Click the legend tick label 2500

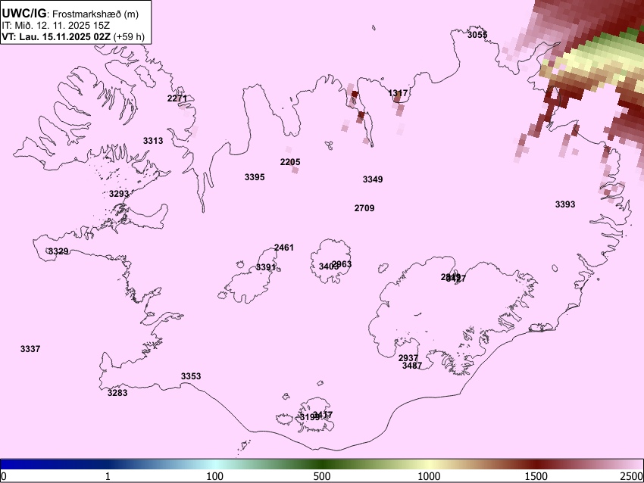click(x=633, y=476)
